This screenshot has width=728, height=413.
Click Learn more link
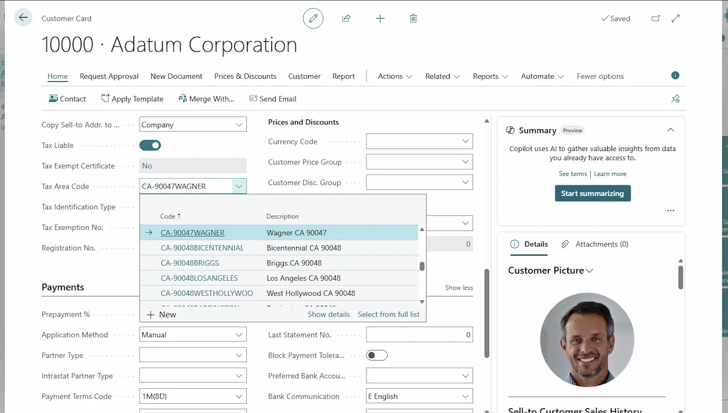pos(610,173)
